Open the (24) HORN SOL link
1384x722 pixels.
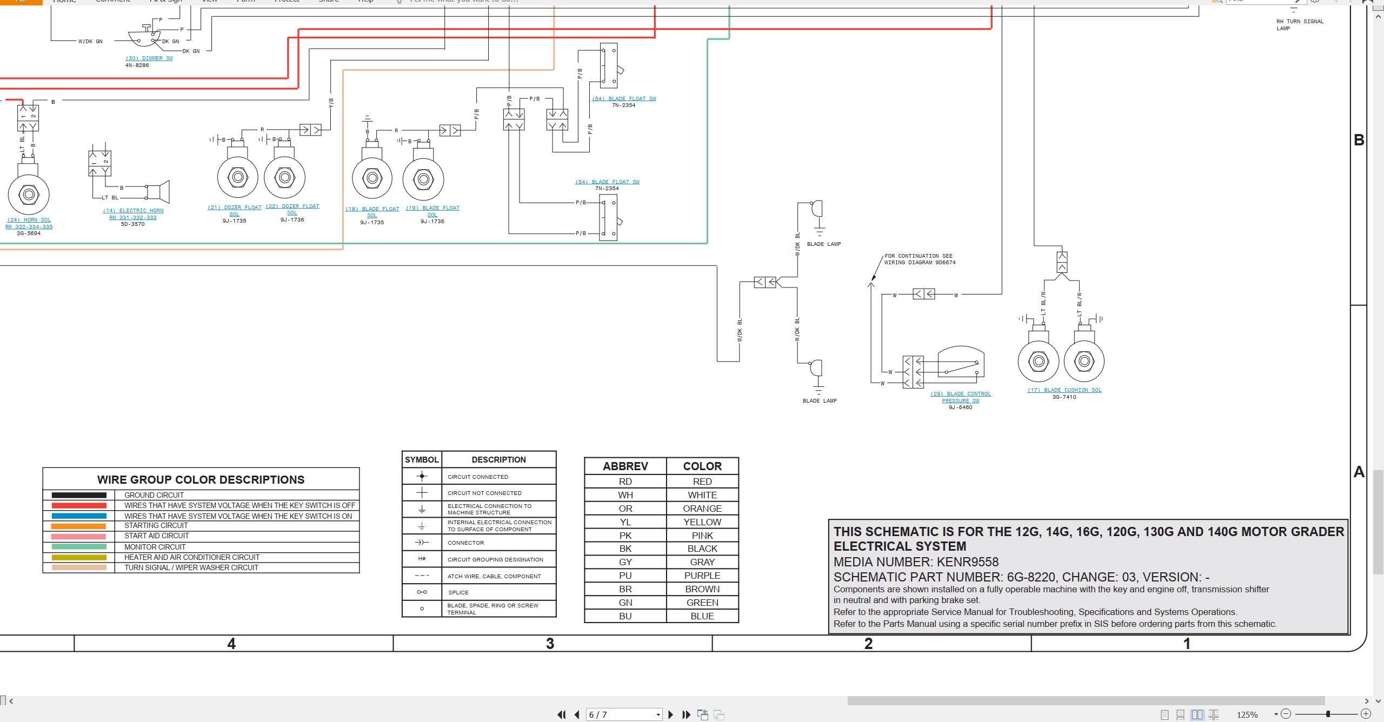pos(29,223)
